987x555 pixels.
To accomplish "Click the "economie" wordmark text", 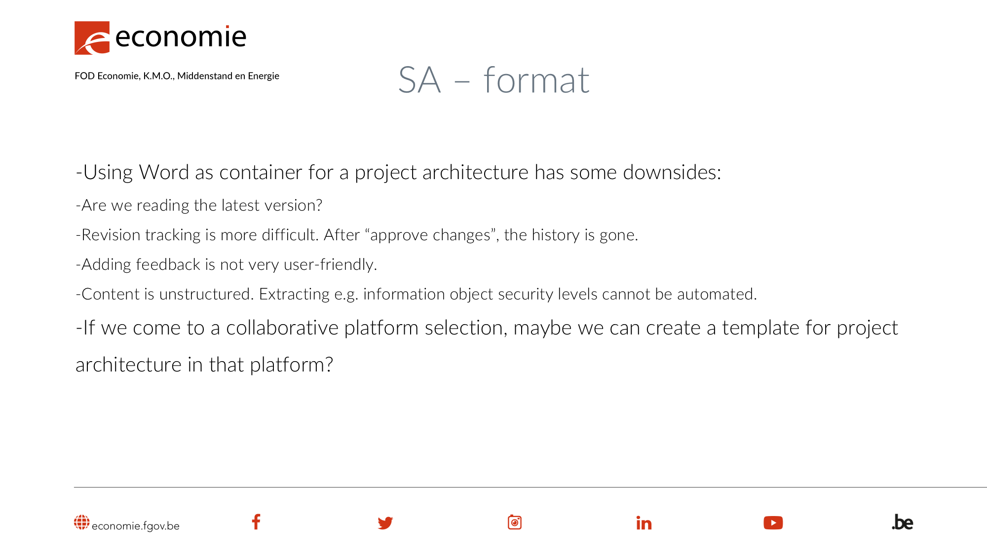I will (x=181, y=37).
